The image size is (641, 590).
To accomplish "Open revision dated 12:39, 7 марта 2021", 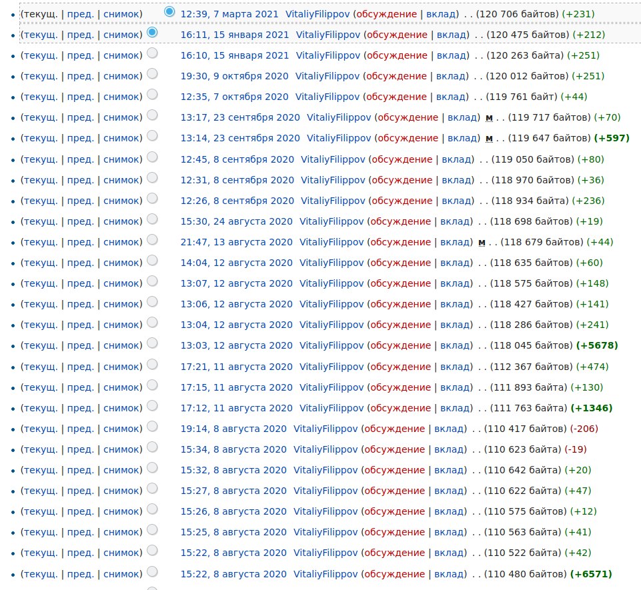I will pyautogui.click(x=229, y=14).
